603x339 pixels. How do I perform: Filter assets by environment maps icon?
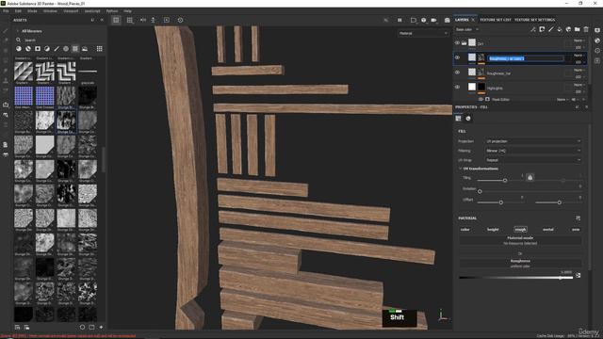coord(85,49)
